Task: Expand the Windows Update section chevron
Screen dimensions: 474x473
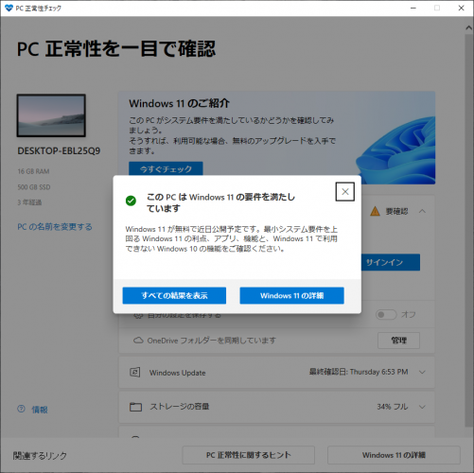Action: (x=422, y=372)
